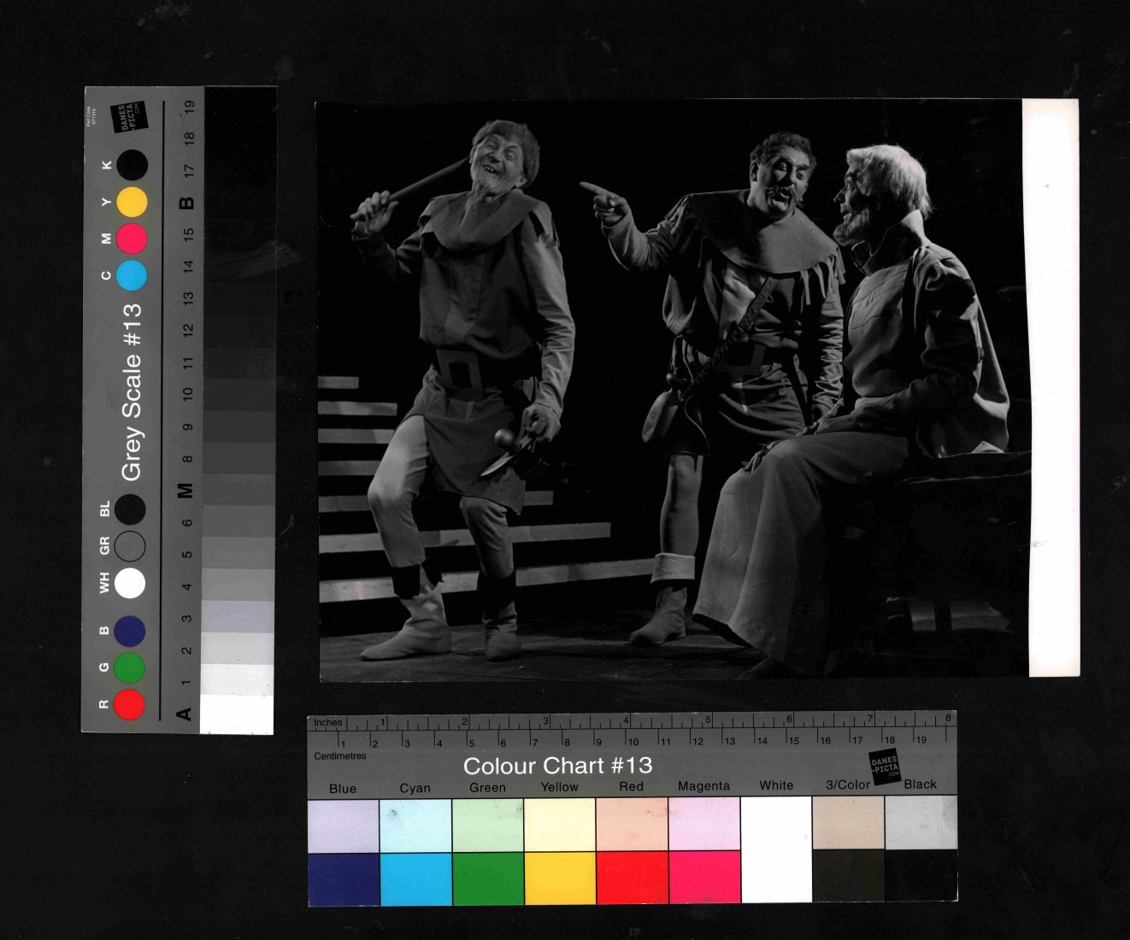The width and height of the screenshot is (1130, 940).
Task: Pick the yellow circle labeled Y
Action: tap(132, 202)
